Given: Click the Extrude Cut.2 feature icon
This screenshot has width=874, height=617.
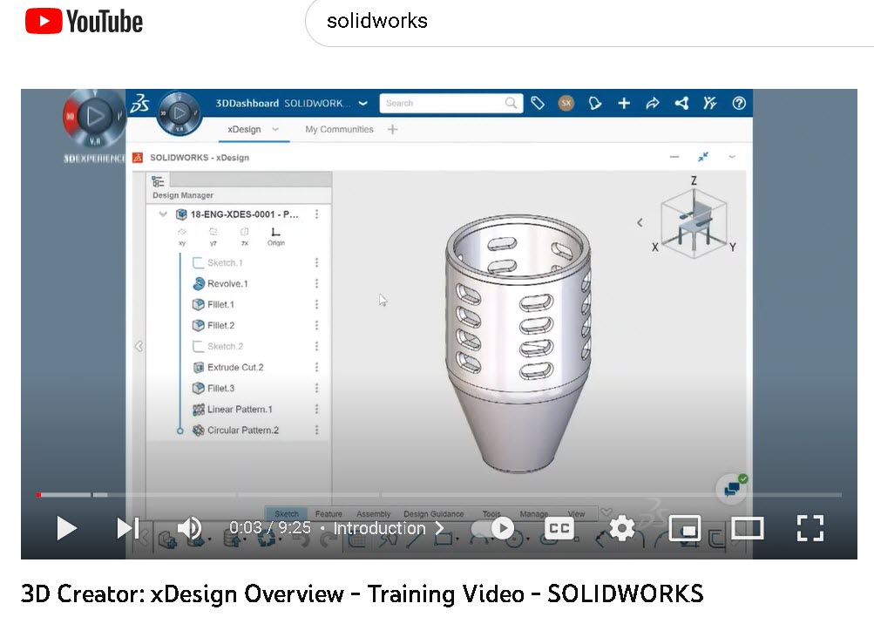Looking at the screenshot, I should pyautogui.click(x=200, y=366).
